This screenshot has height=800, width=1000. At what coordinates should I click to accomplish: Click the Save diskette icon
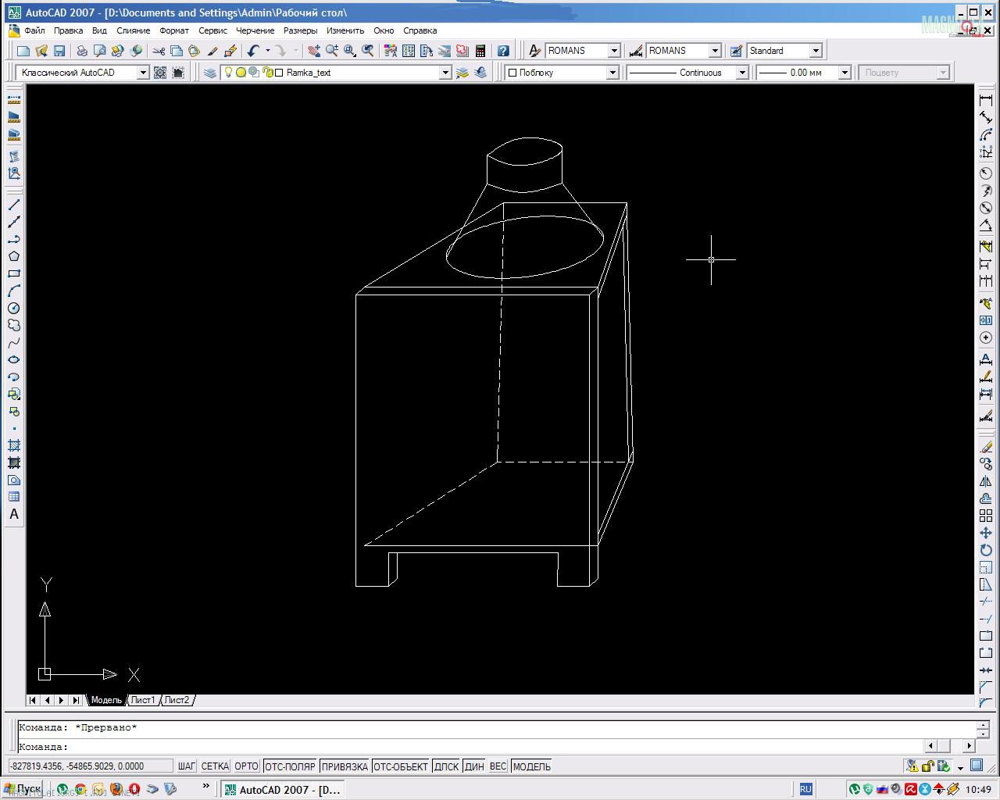click(x=59, y=51)
